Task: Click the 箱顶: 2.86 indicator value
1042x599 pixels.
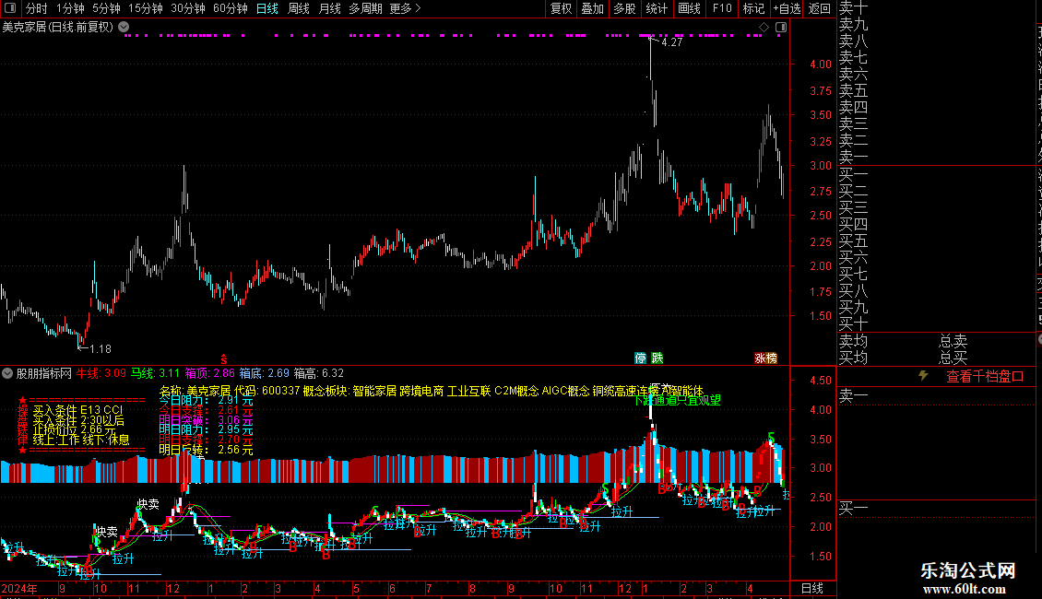Action: coord(210,374)
